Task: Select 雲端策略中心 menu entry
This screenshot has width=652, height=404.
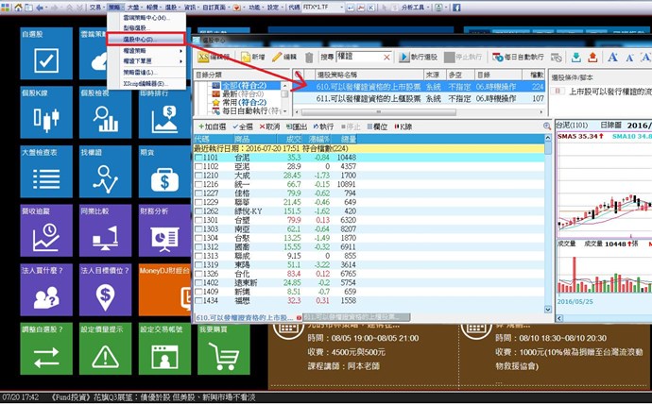Action: (145, 18)
